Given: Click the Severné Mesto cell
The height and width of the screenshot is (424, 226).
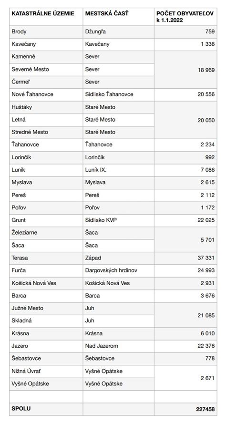Looking at the screenshot, I should (46, 70).
